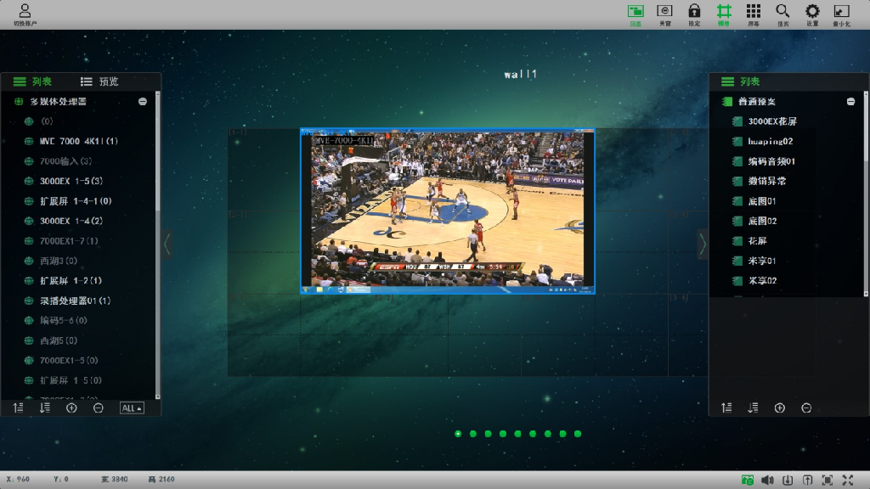Image resolution: width=870 pixels, height=489 pixels.
Task: Load the 3000EX花屏 preset
Action: [772, 121]
